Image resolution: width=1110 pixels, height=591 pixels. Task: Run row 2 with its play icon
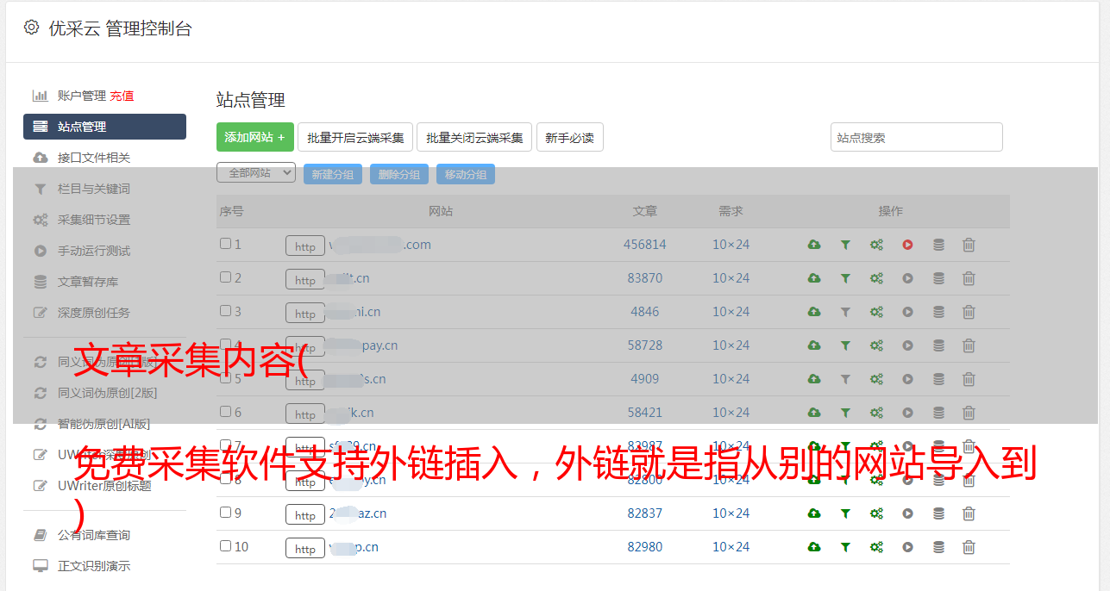tap(907, 278)
